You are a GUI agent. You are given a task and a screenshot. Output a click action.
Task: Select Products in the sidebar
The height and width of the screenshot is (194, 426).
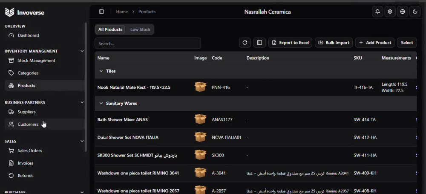(x=44, y=85)
